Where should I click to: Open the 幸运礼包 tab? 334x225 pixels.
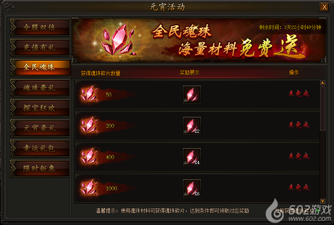[40, 148]
